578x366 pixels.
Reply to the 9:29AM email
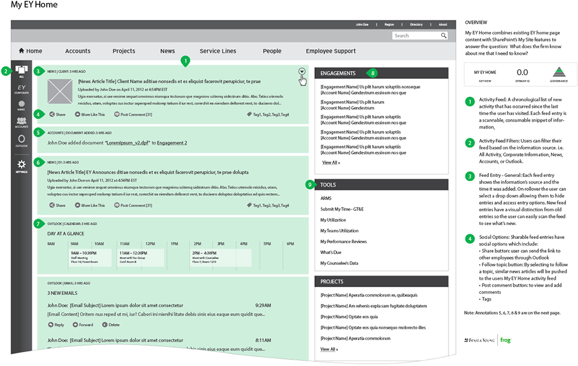[x=56, y=324]
